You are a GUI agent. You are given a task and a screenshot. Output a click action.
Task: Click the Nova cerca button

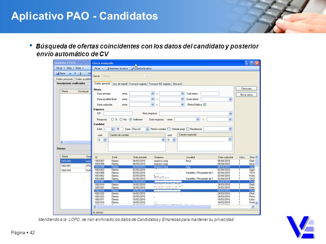pos(247,95)
